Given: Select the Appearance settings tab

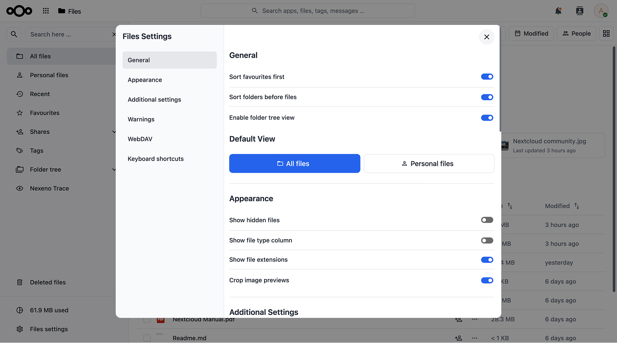Looking at the screenshot, I should [x=169, y=80].
